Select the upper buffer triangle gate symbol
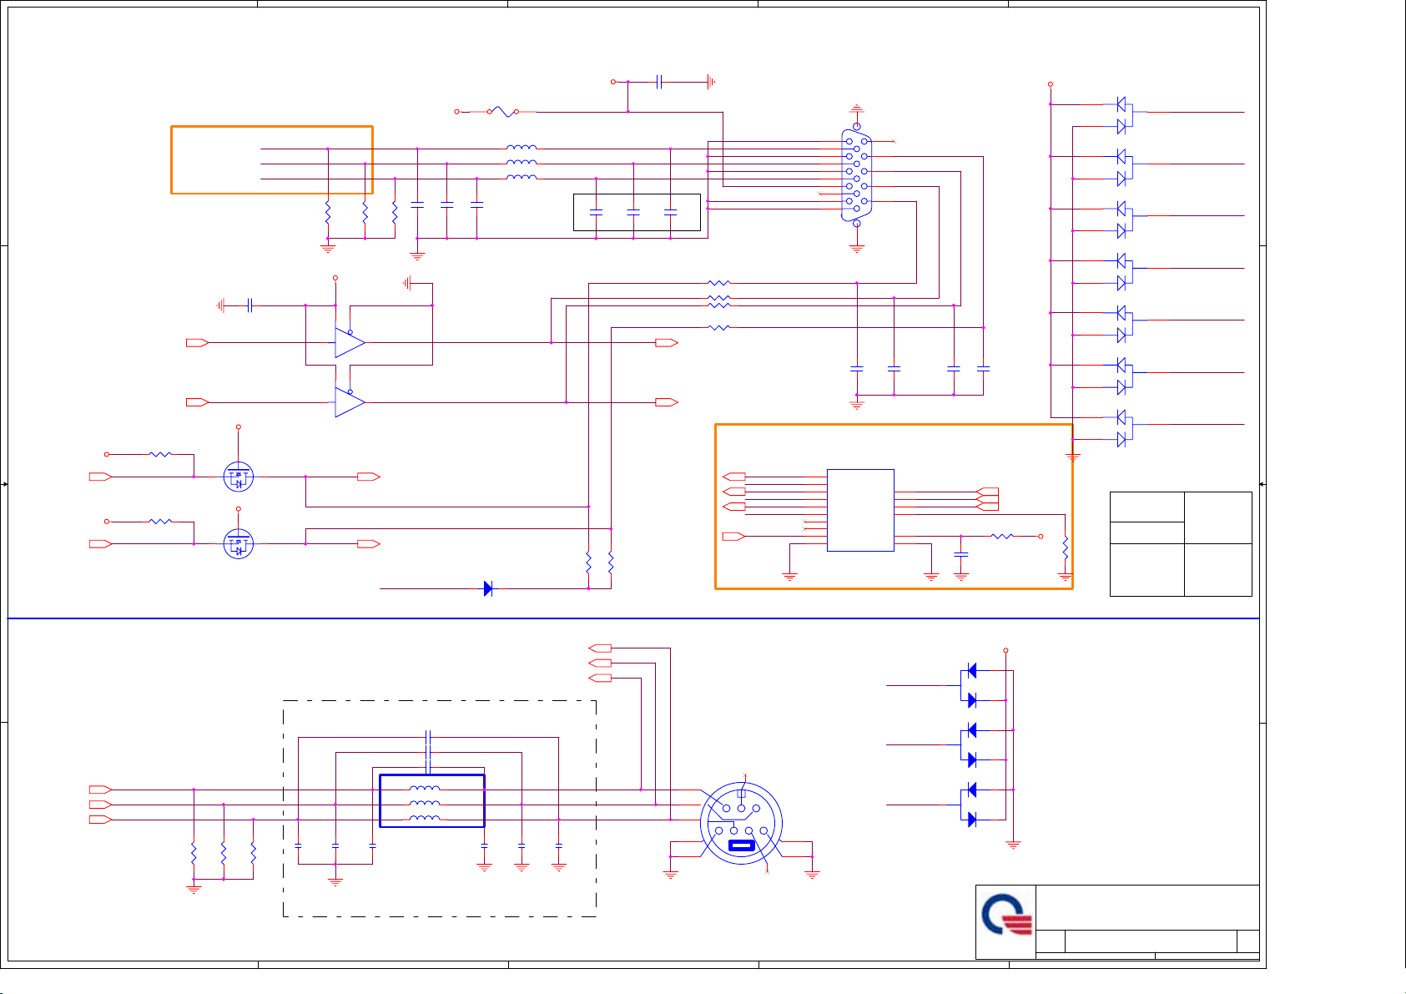This screenshot has height=994, width=1406. coord(350,342)
